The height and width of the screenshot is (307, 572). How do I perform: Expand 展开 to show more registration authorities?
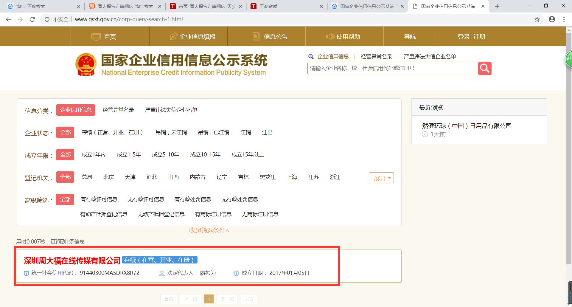pos(381,178)
